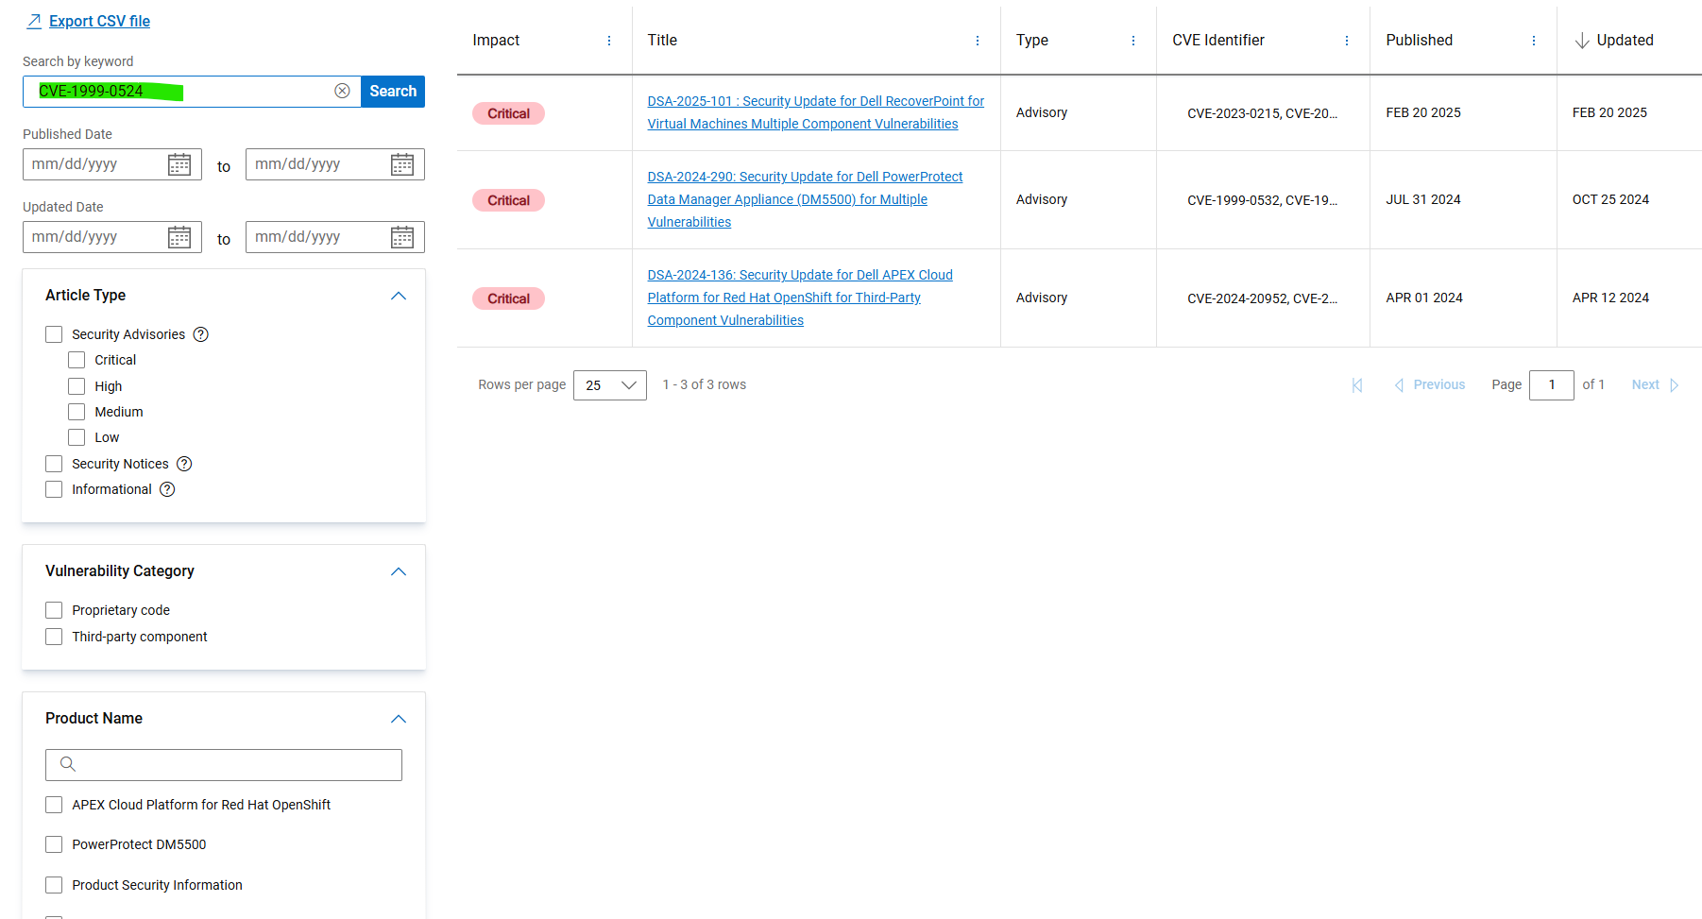The width and height of the screenshot is (1702, 919).
Task: Click the Title column header
Action: [662, 41]
